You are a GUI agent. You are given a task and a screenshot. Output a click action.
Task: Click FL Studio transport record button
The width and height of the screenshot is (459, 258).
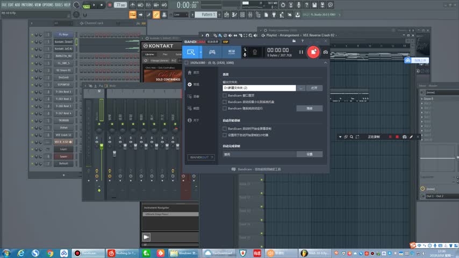click(110, 5)
